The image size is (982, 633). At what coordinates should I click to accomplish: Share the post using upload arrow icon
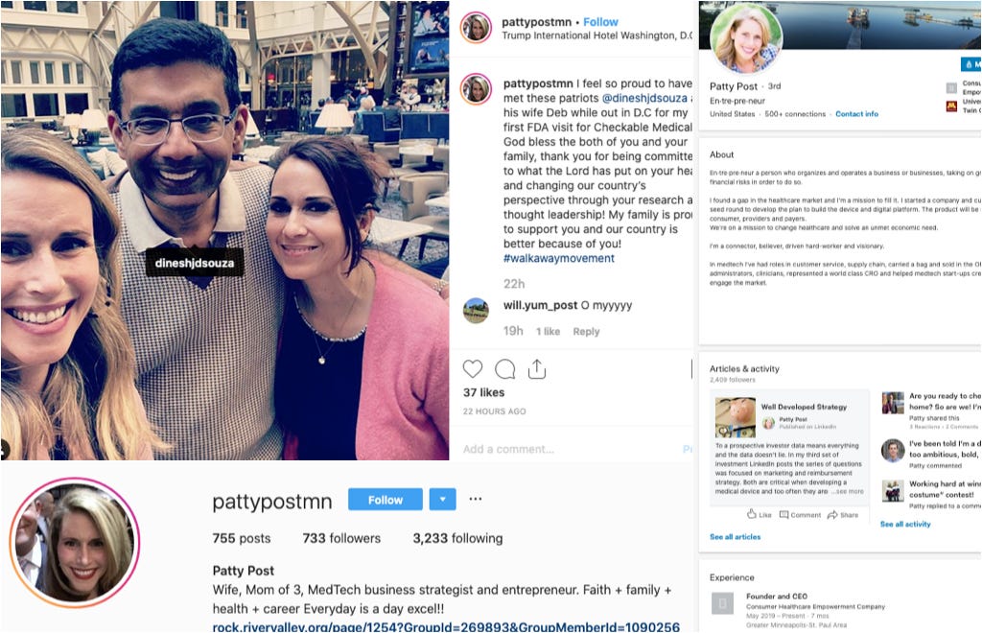click(537, 369)
